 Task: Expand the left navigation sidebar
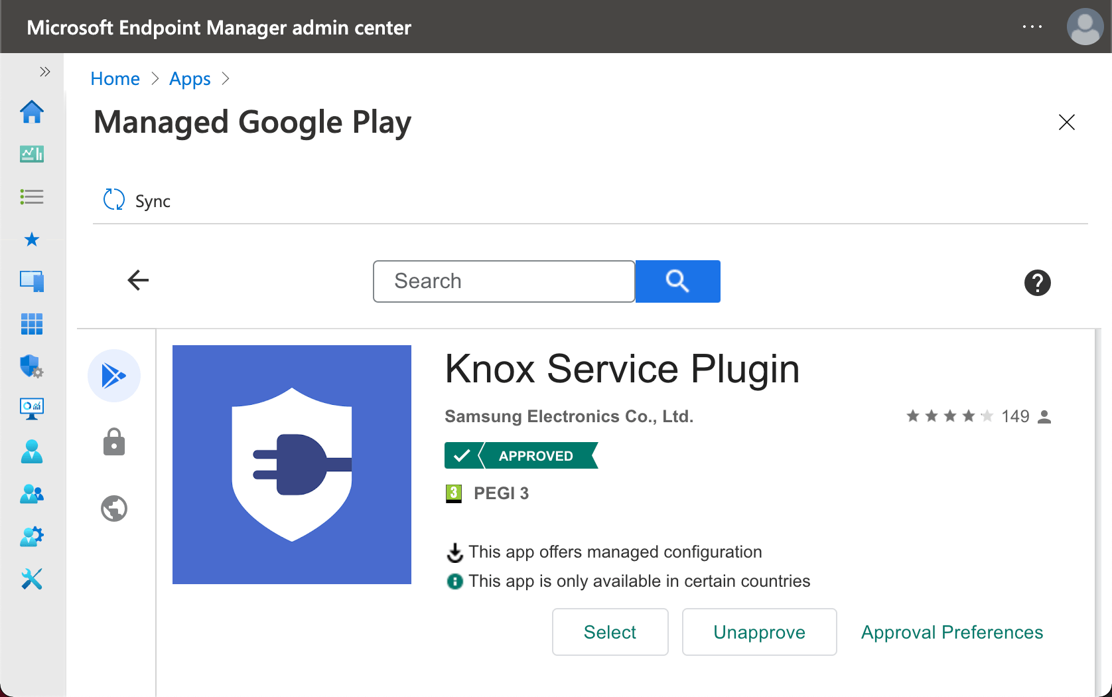pos(44,72)
